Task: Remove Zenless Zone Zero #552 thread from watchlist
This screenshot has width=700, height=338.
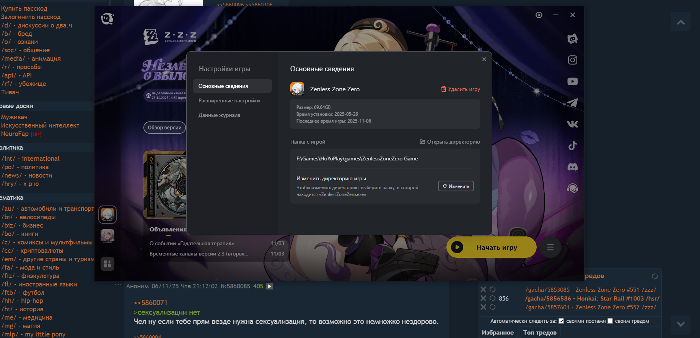Action: click(x=483, y=307)
